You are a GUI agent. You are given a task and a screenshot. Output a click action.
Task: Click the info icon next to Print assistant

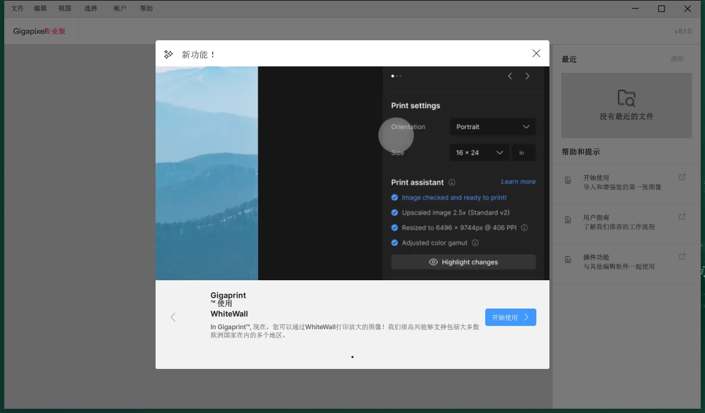pyautogui.click(x=451, y=182)
